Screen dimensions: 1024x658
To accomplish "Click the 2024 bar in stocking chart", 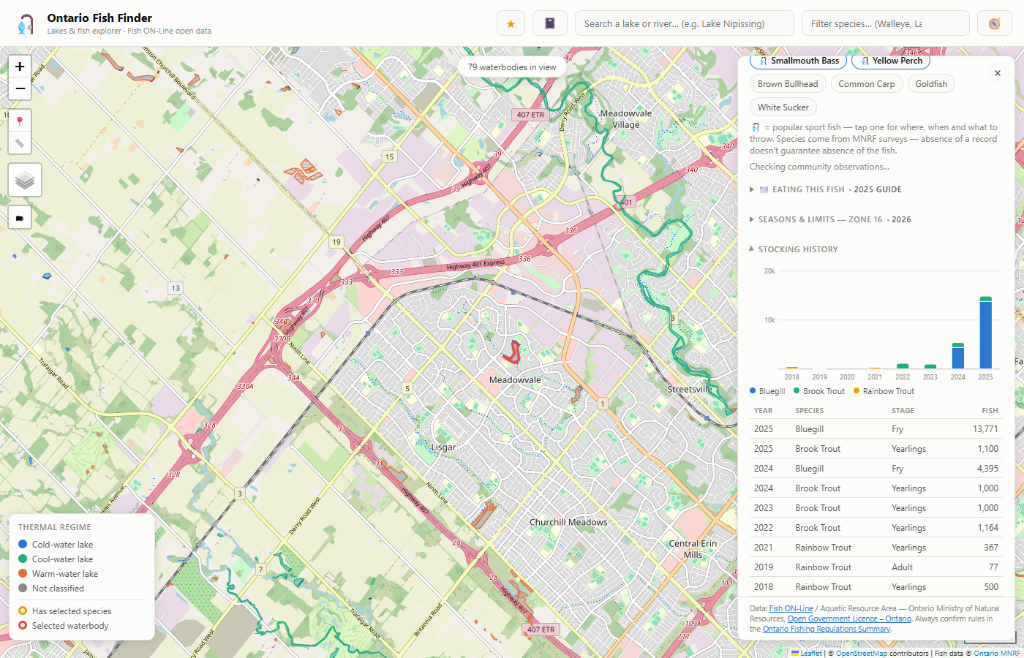I will [x=958, y=356].
